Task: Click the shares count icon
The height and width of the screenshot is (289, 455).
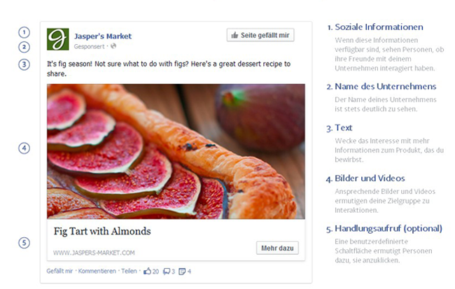Action: pyautogui.click(x=182, y=271)
